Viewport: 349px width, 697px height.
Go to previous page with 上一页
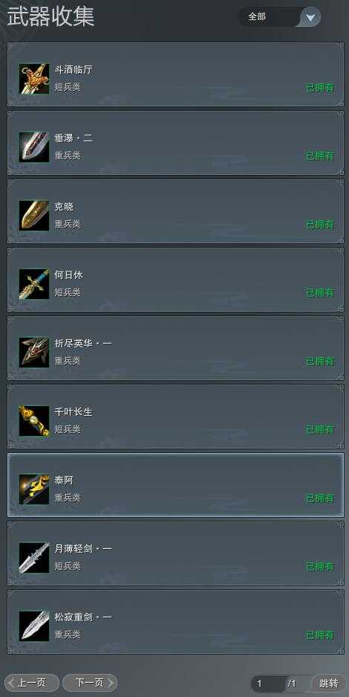[31, 683]
